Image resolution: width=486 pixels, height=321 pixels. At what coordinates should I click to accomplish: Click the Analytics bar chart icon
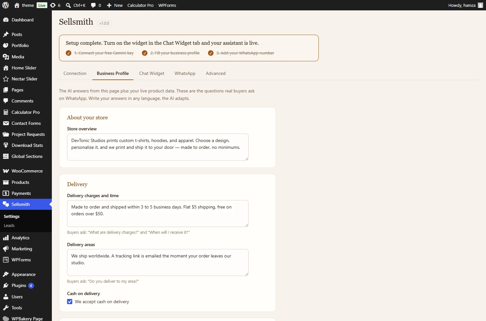(x=6, y=238)
